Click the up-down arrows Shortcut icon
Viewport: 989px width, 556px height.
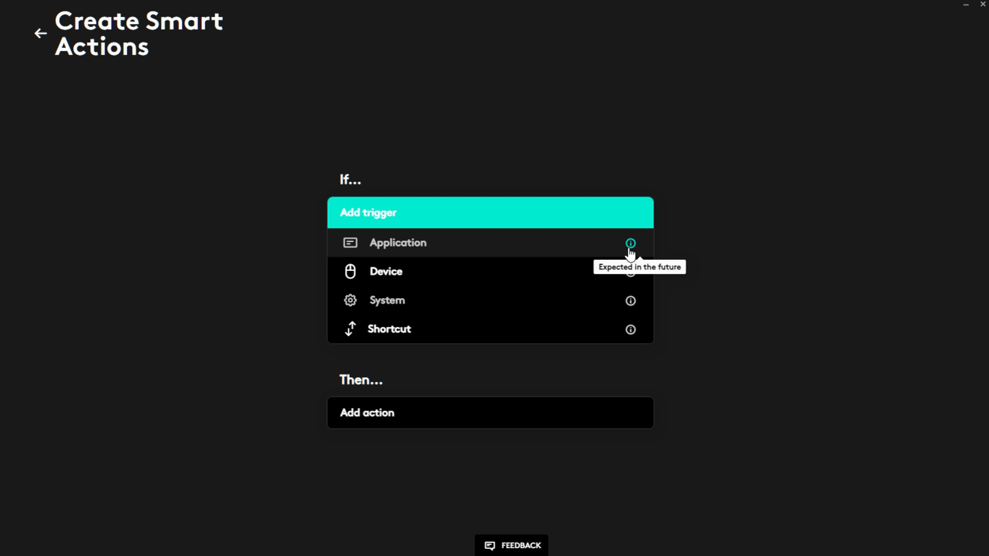click(x=350, y=329)
